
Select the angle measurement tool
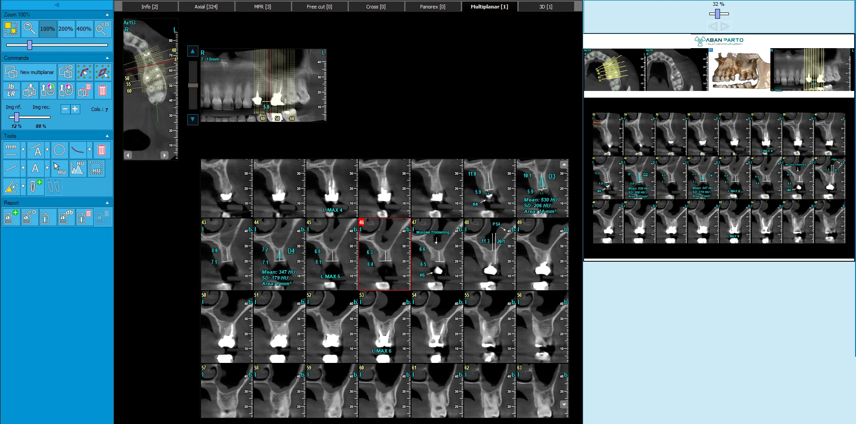pyautogui.click(x=11, y=187)
